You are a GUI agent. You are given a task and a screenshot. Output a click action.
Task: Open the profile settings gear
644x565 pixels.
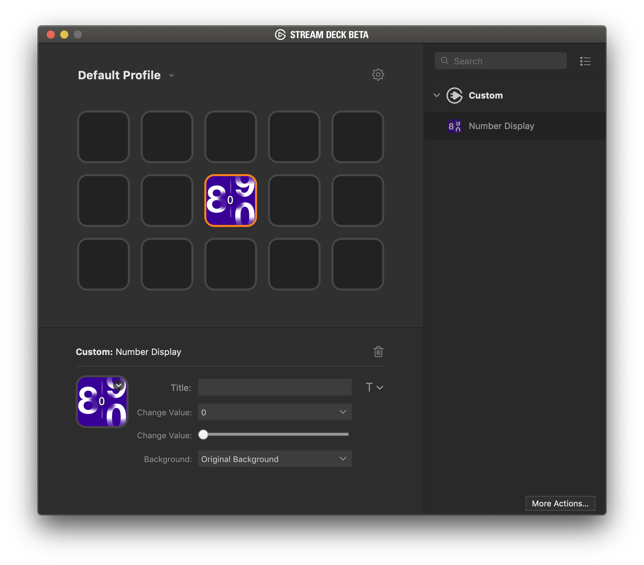point(378,75)
